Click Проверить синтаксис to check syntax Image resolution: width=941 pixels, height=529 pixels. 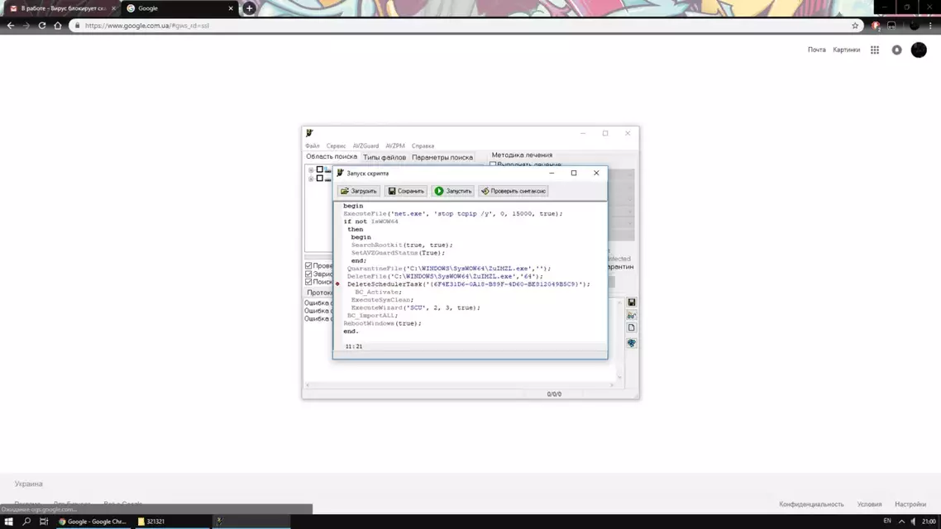[x=513, y=191]
